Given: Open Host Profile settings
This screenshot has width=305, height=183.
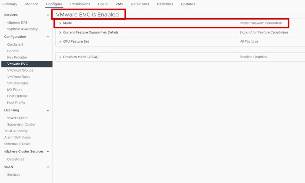Looking at the screenshot, I should (x=16, y=102).
